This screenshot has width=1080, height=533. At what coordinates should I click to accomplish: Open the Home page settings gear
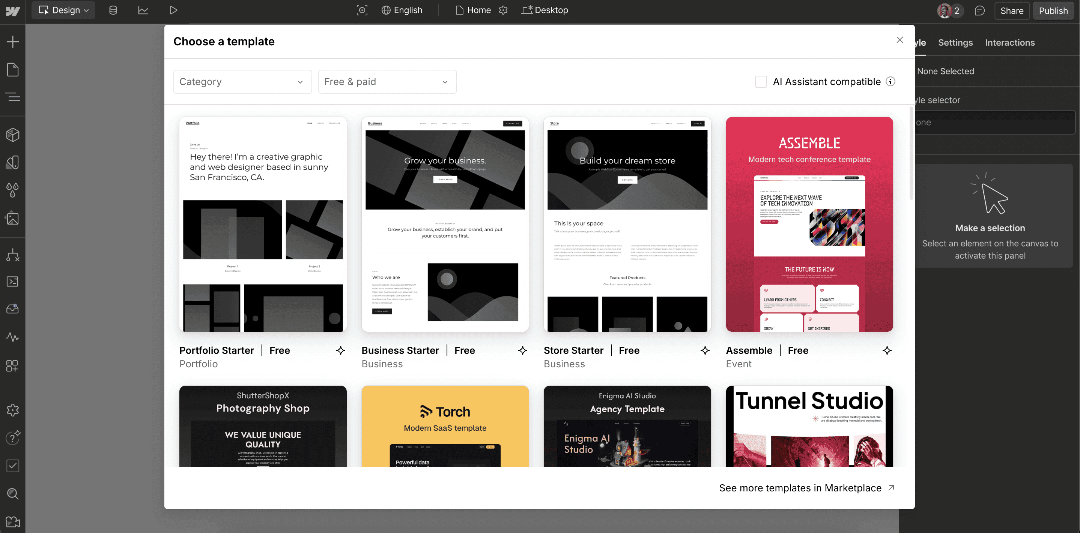[x=503, y=10]
